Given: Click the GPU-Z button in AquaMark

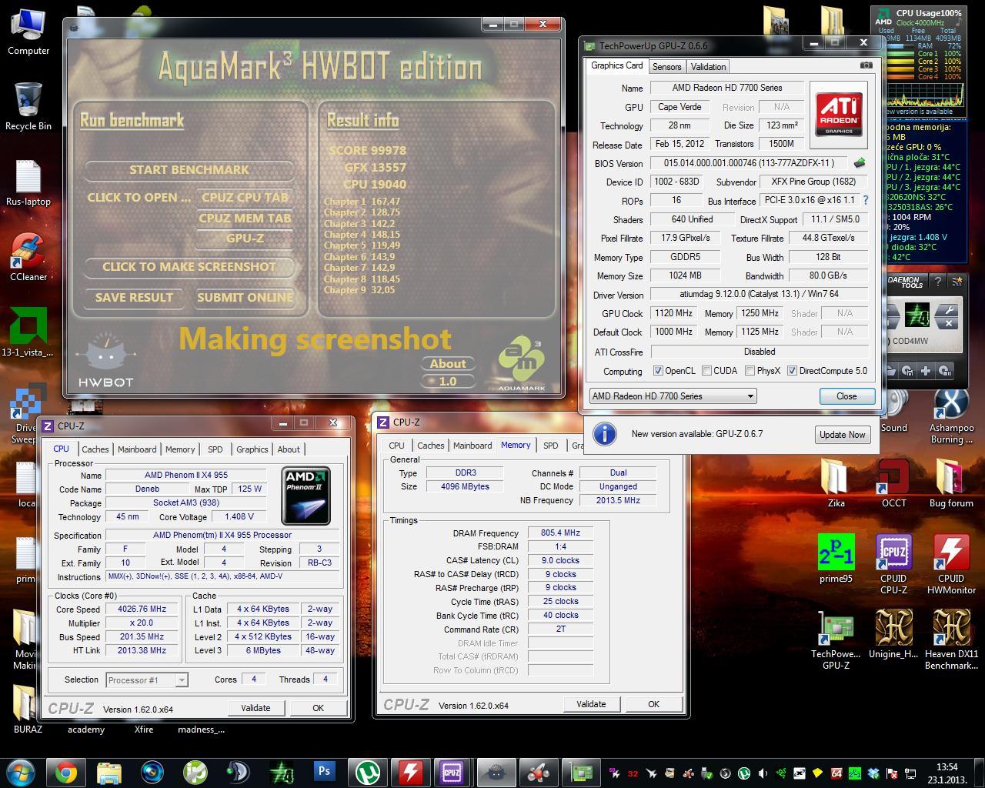Looking at the screenshot, I should 245,239.
